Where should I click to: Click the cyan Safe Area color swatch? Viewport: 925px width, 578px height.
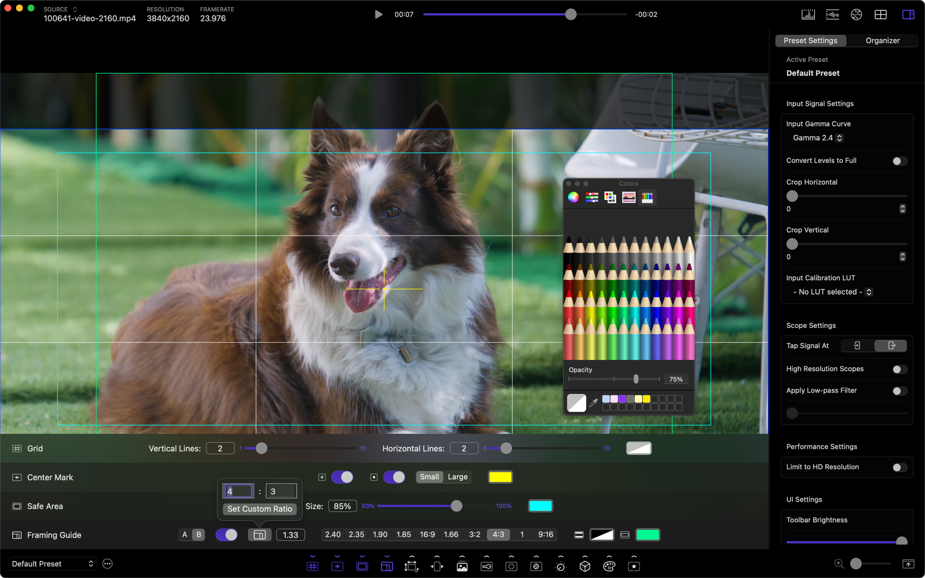pos(540,506)
